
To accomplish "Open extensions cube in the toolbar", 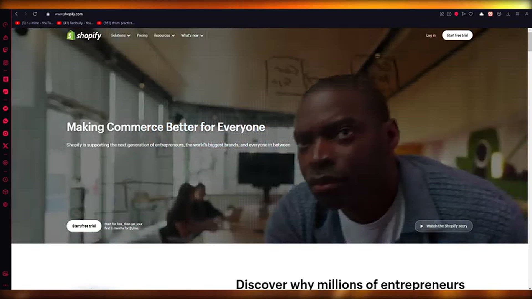I will [499, 14].
